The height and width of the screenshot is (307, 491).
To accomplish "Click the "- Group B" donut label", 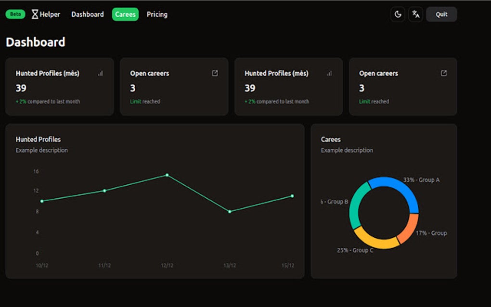I will click(x=335, y=202).
